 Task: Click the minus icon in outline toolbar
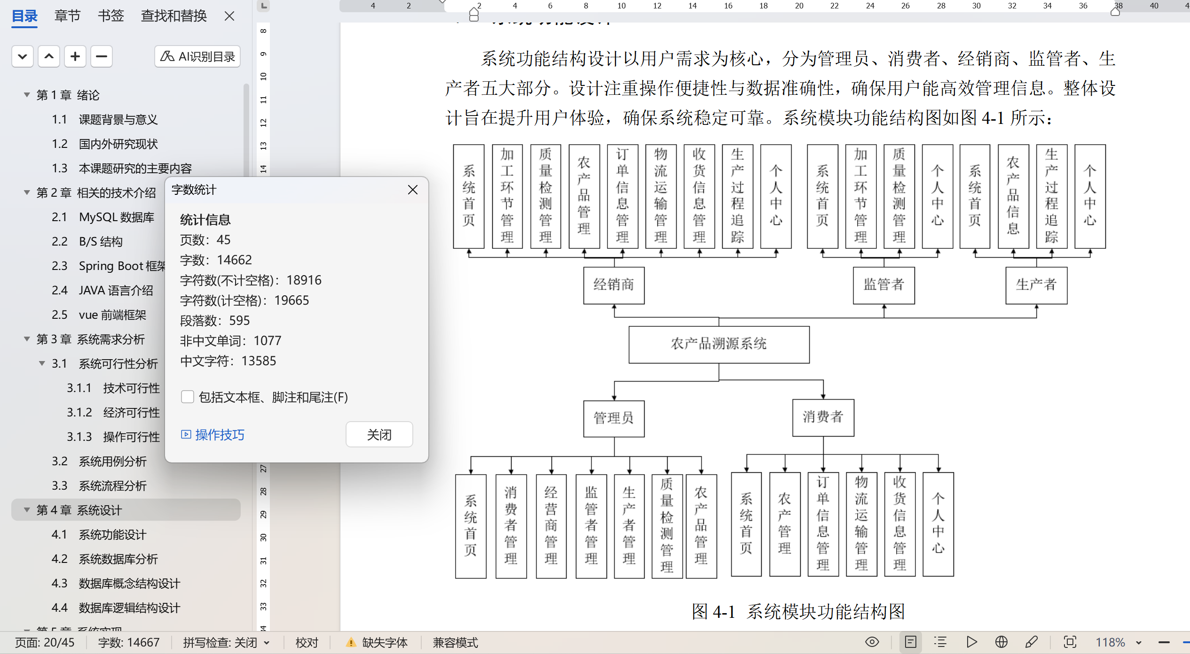102,57
